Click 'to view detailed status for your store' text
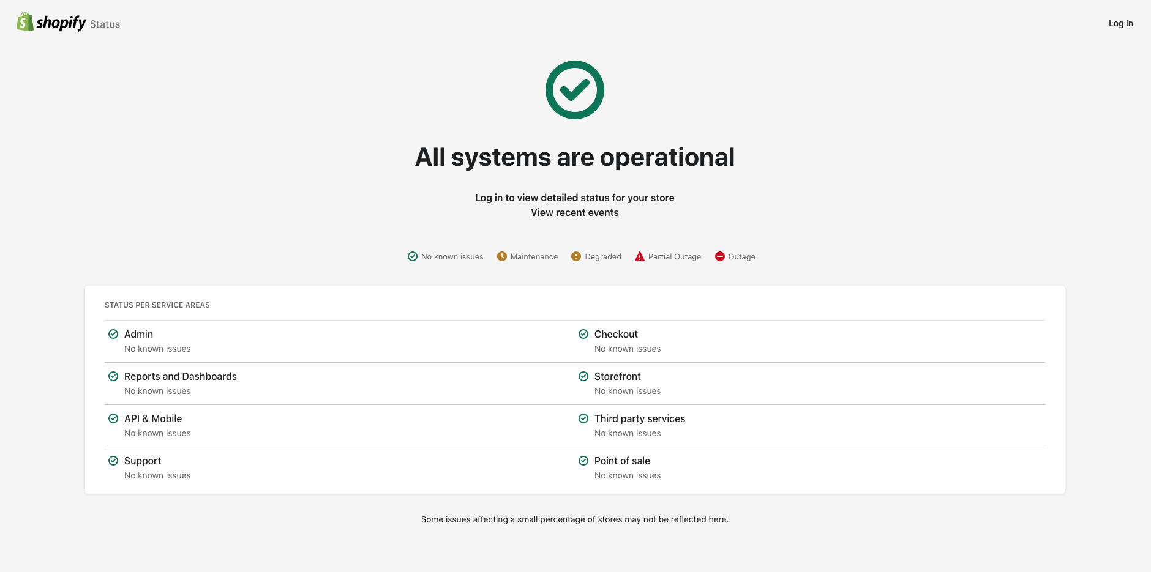Viewport: 1151px width, 572px height. tap(590, 198)
